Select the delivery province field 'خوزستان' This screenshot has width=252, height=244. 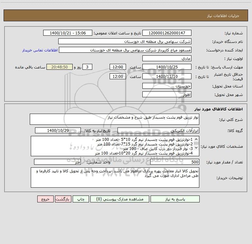167,86
